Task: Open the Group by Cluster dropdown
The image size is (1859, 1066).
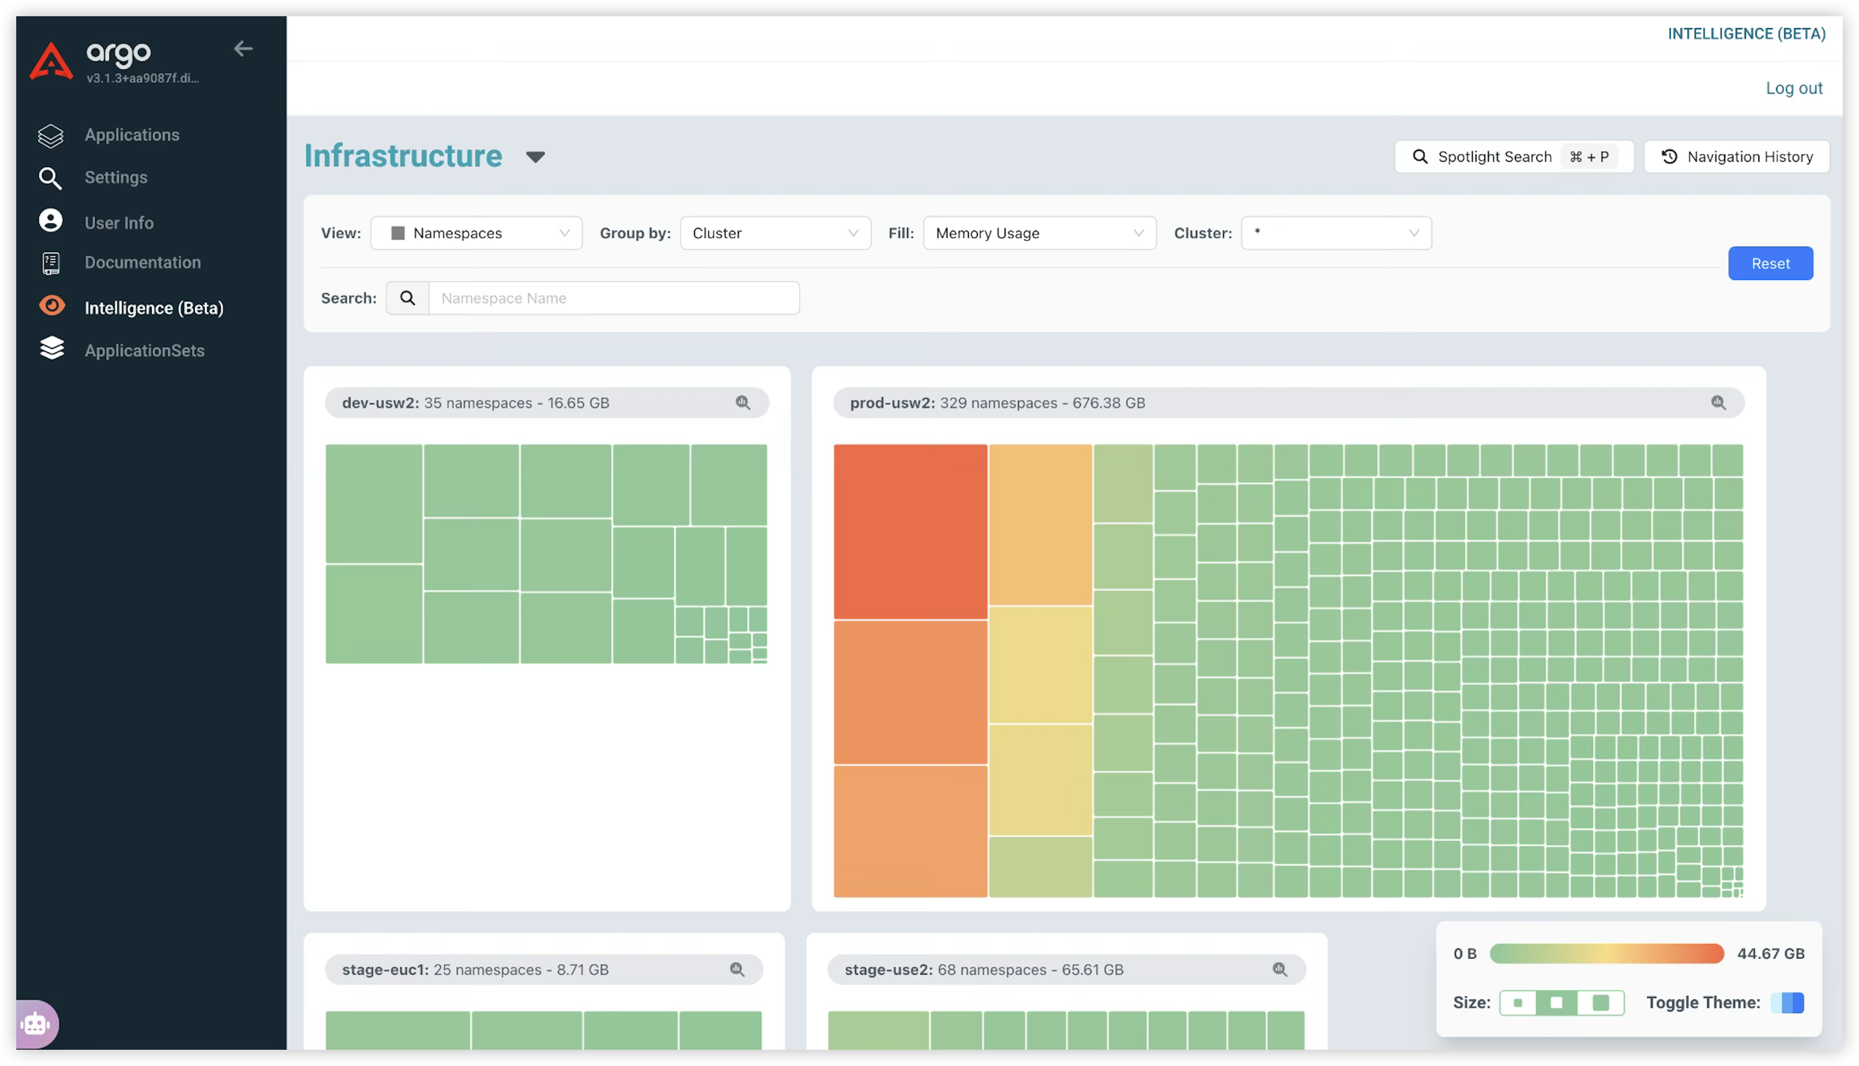Action: (x=775, y=233)
